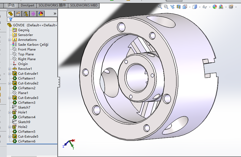Open the Hide/Show Items dropdown arrow
Image resolution: width=241 pixels, height=157 pixels.
point(210,7)
